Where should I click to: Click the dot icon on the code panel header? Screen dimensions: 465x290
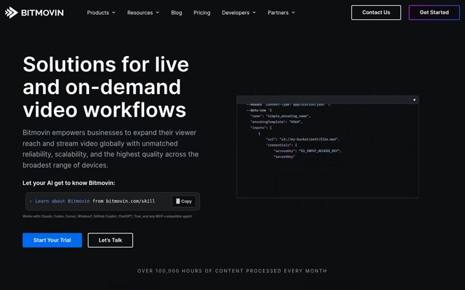click(414, 100)
